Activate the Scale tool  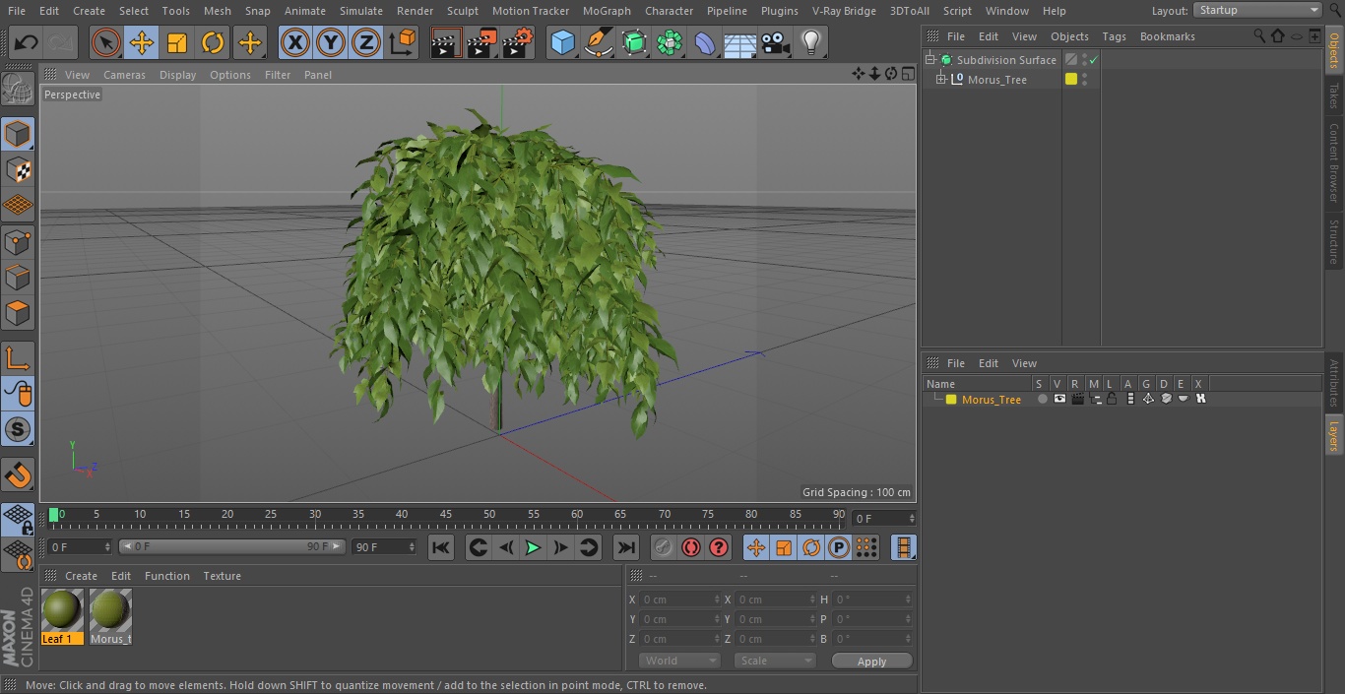click(x=177, y=43)
